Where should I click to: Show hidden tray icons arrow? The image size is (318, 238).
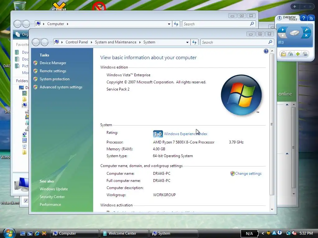[263, 233]
